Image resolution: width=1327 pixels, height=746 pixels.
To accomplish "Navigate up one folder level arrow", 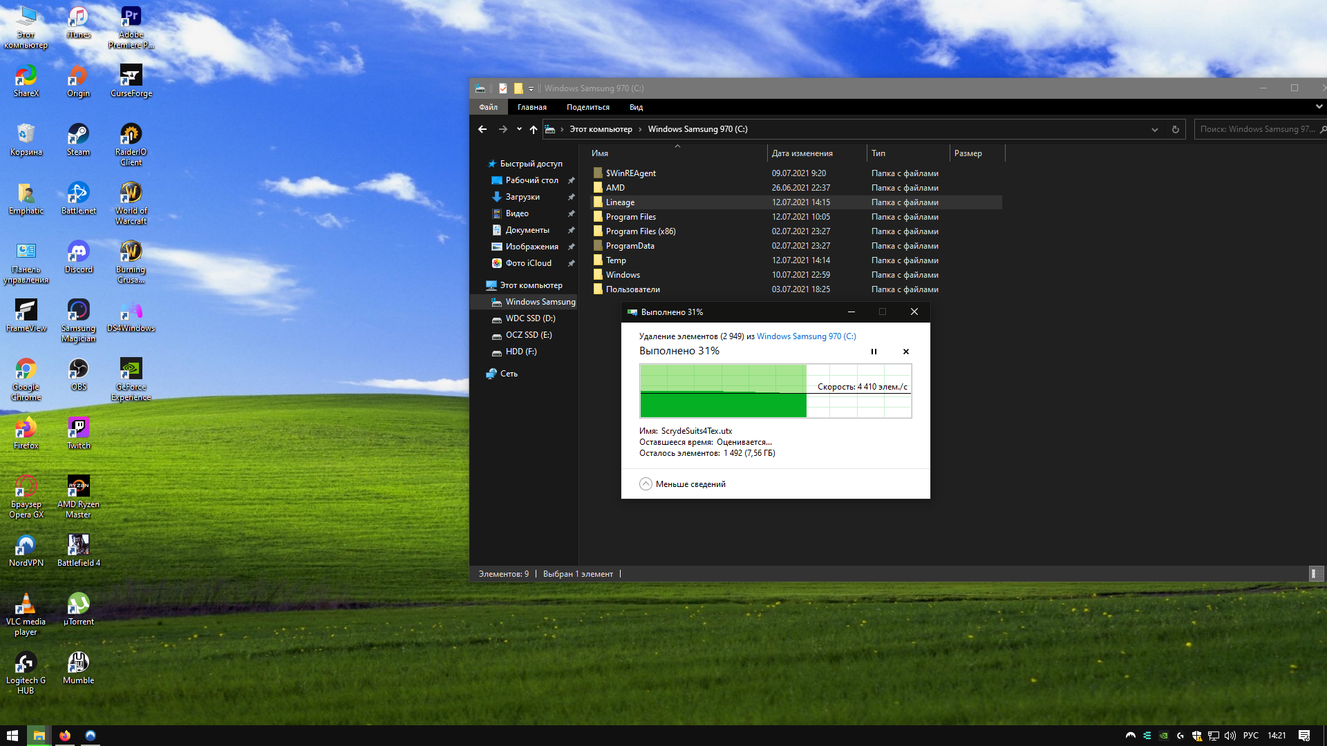I will click(533, 129).
